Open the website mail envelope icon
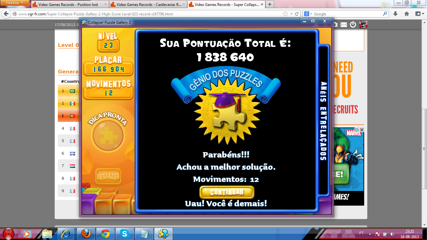427x240 pixels. point(344,24)
